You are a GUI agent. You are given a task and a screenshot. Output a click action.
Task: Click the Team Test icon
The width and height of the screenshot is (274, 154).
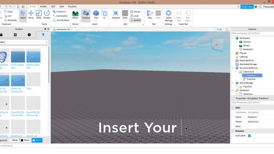pyautogui.click(x=179, y=16)
